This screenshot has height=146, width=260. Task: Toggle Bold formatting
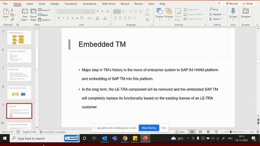tap(58, 18)
